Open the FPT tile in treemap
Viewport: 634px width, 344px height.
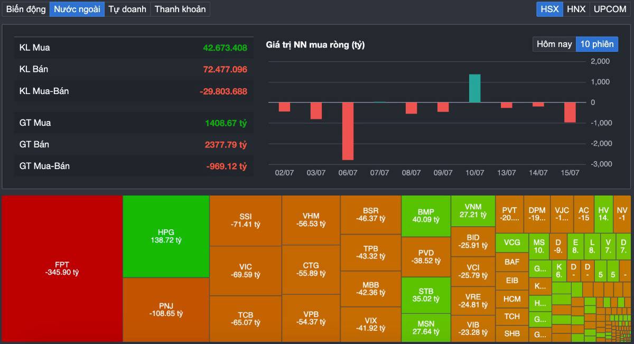62,268
